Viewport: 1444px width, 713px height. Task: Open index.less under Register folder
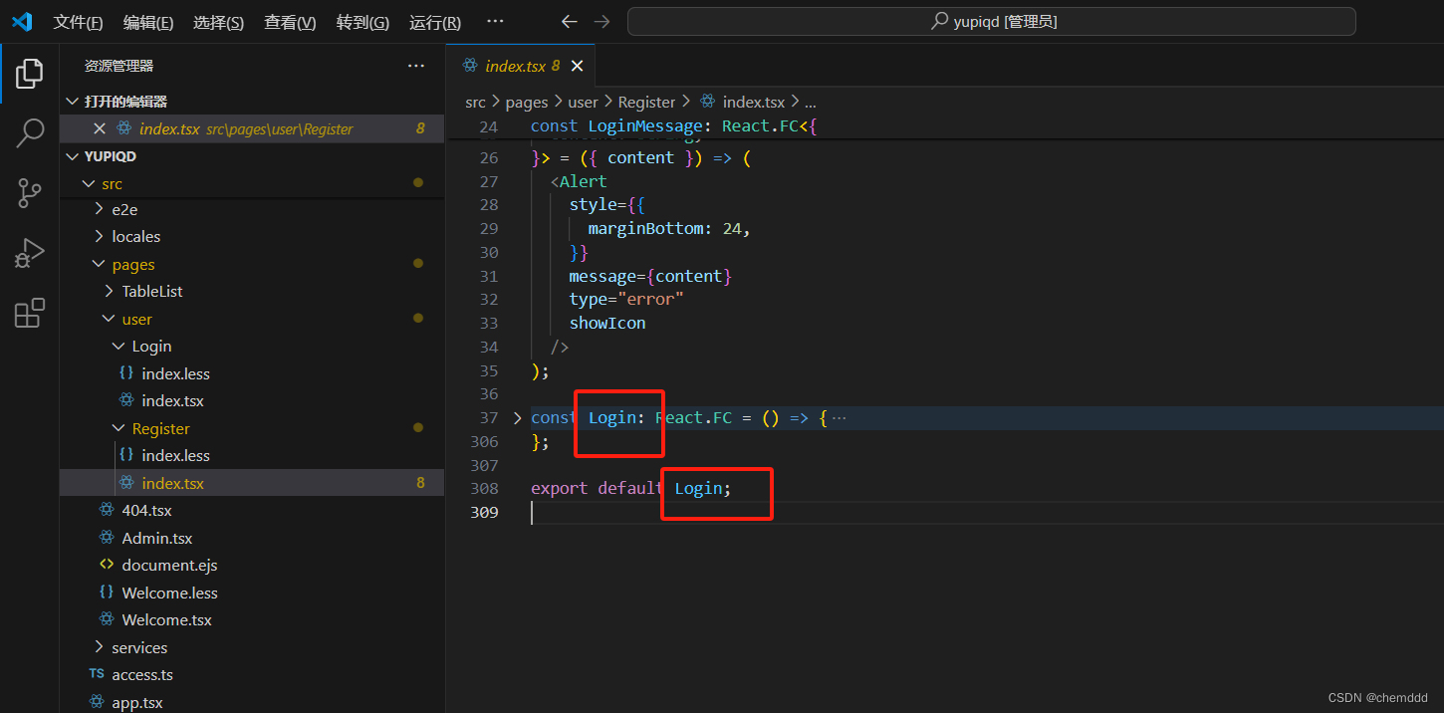[x=175, y=455]
